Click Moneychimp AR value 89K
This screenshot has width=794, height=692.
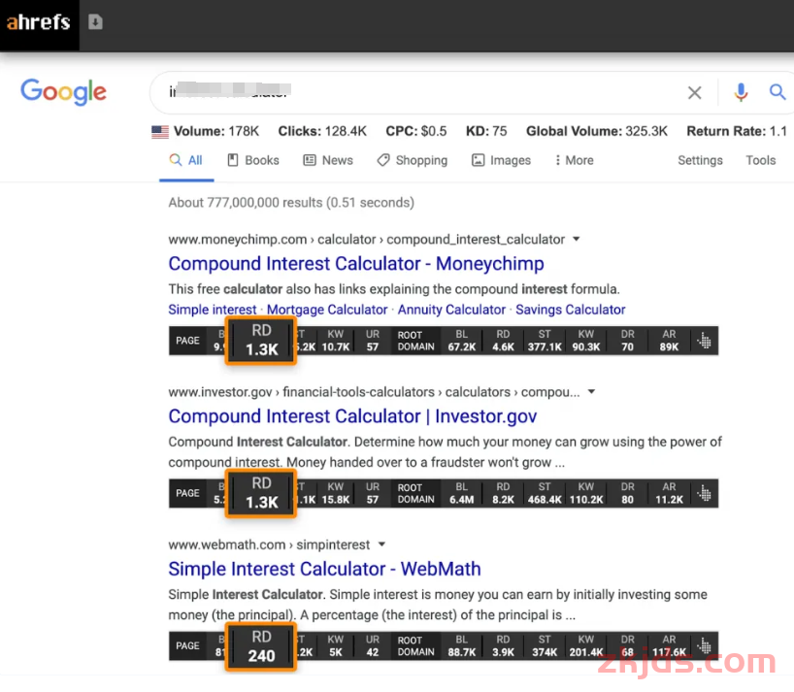(669, 346)
